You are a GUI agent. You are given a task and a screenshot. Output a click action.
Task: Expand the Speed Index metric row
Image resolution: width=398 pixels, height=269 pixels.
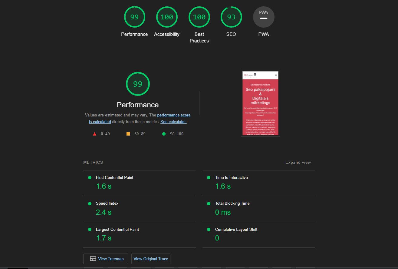107,203
